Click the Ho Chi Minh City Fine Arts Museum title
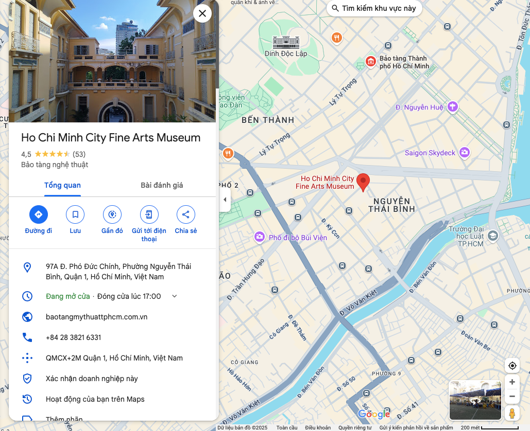530x431 pixels. coord(111,138)
